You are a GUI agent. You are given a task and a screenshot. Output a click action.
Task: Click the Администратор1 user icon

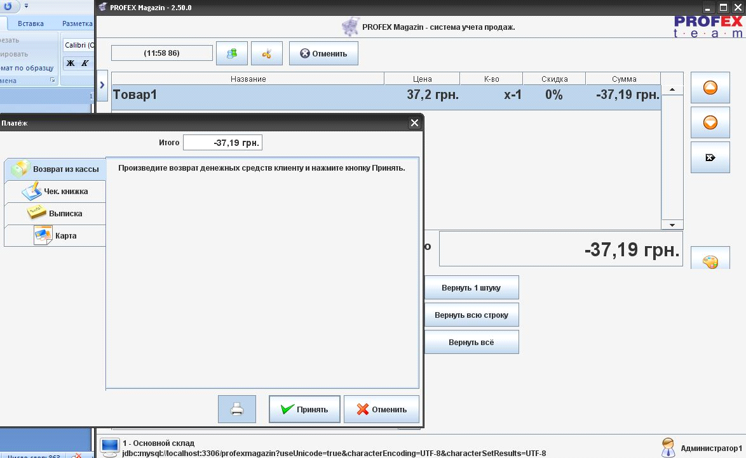[x=668, y=448]
